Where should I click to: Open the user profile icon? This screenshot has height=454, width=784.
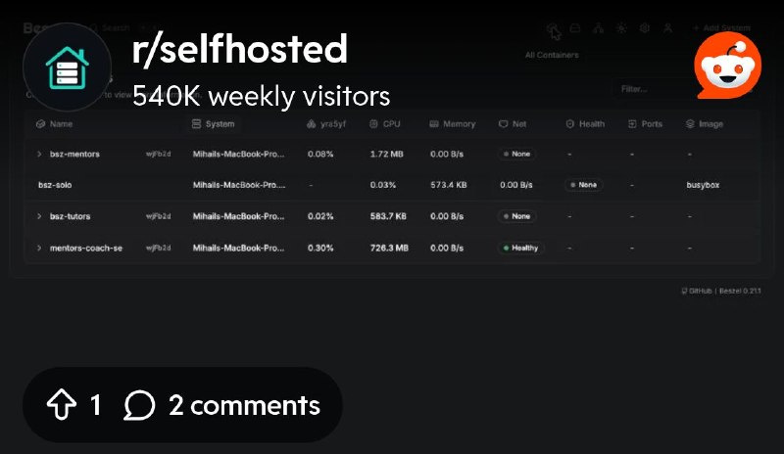pyautogui.click(x=667, y=28)
